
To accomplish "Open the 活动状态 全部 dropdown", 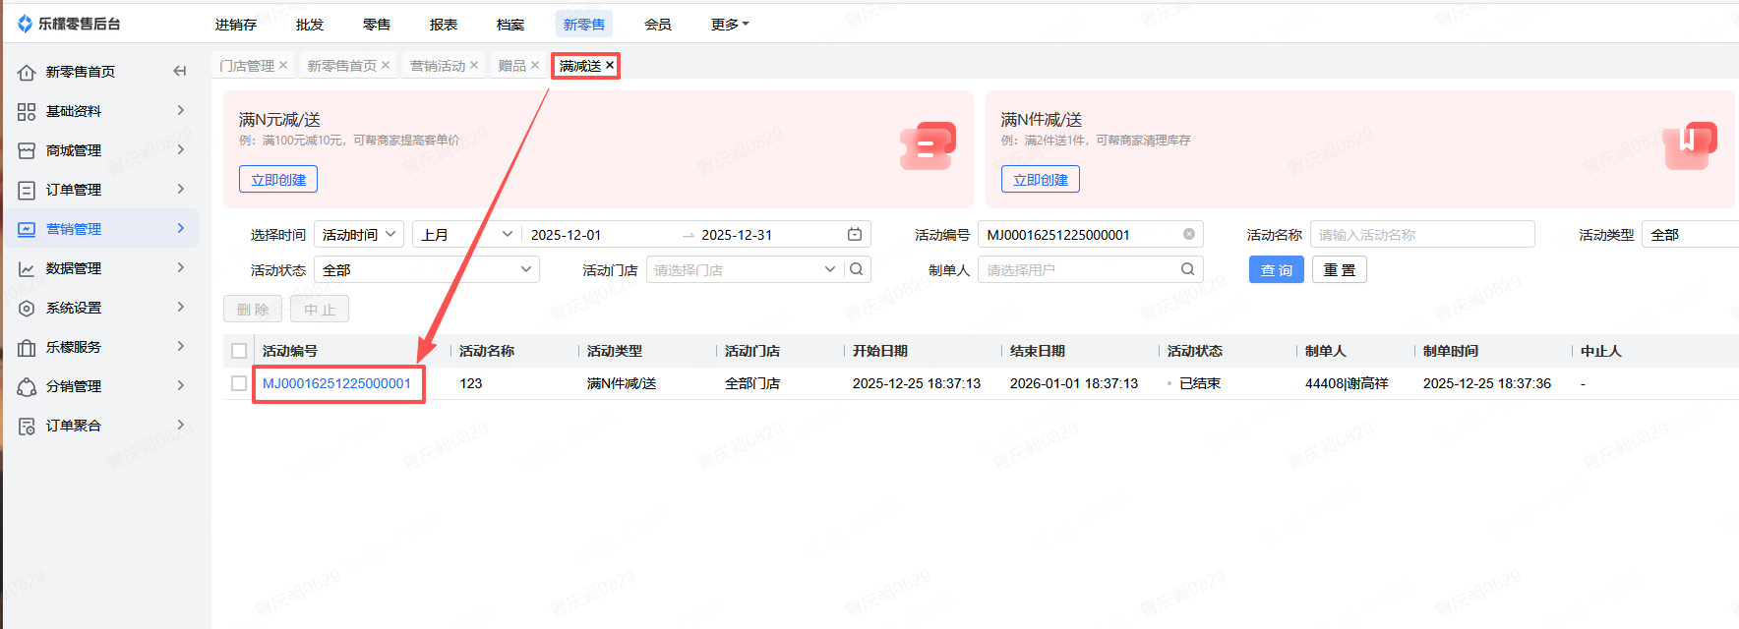I will pos(426,269).
